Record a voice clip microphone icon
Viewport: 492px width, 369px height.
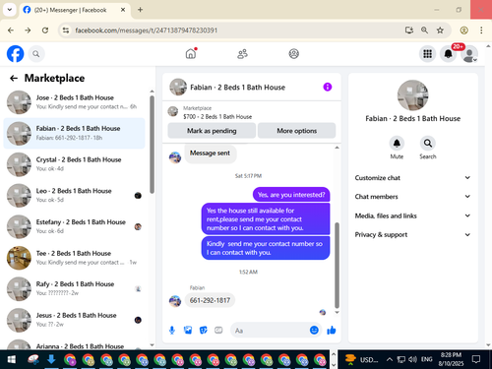click(172, 330)
